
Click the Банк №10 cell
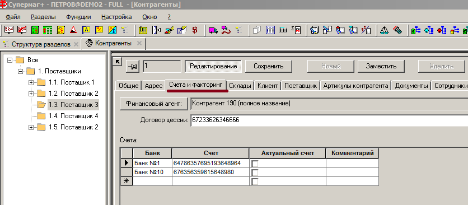tap(152, 172)
